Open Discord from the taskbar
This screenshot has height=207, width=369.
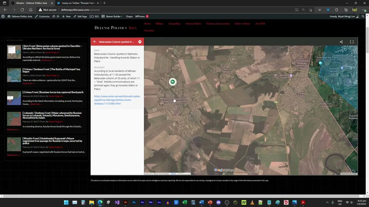[218, 202]
